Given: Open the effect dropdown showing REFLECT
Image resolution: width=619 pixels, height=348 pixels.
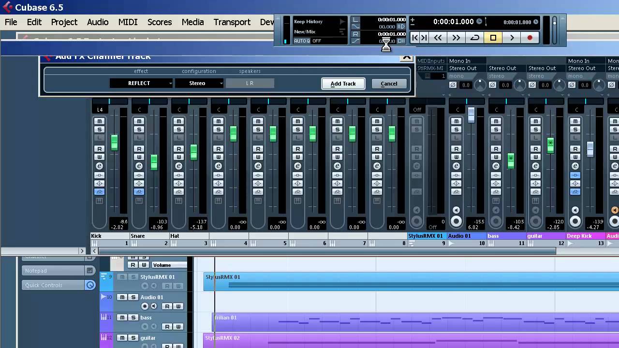Looking at the screenshot, I should (x=141, y=83).
